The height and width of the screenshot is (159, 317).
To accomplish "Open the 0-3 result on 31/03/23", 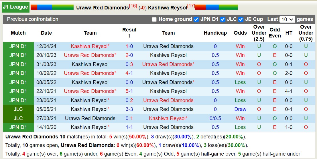I will 129,64.
